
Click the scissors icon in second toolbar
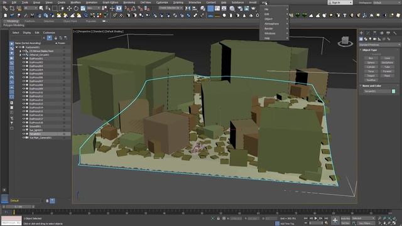32,15
